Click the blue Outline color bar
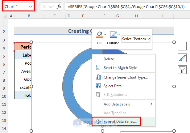The height and width of the screenshot is (133, 190). pyautogui.click(x=114, y=37)
